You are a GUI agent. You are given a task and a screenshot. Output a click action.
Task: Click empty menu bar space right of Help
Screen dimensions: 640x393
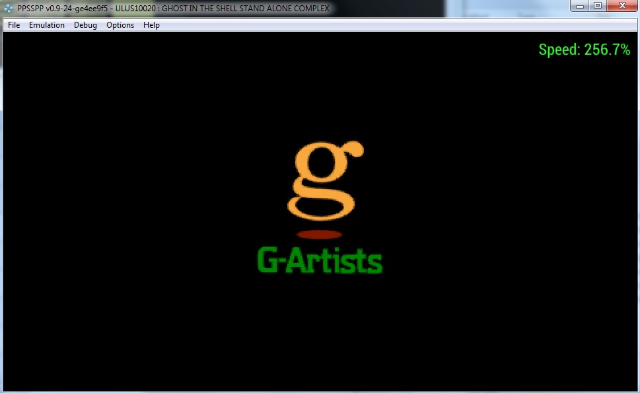tap(396, 25)
